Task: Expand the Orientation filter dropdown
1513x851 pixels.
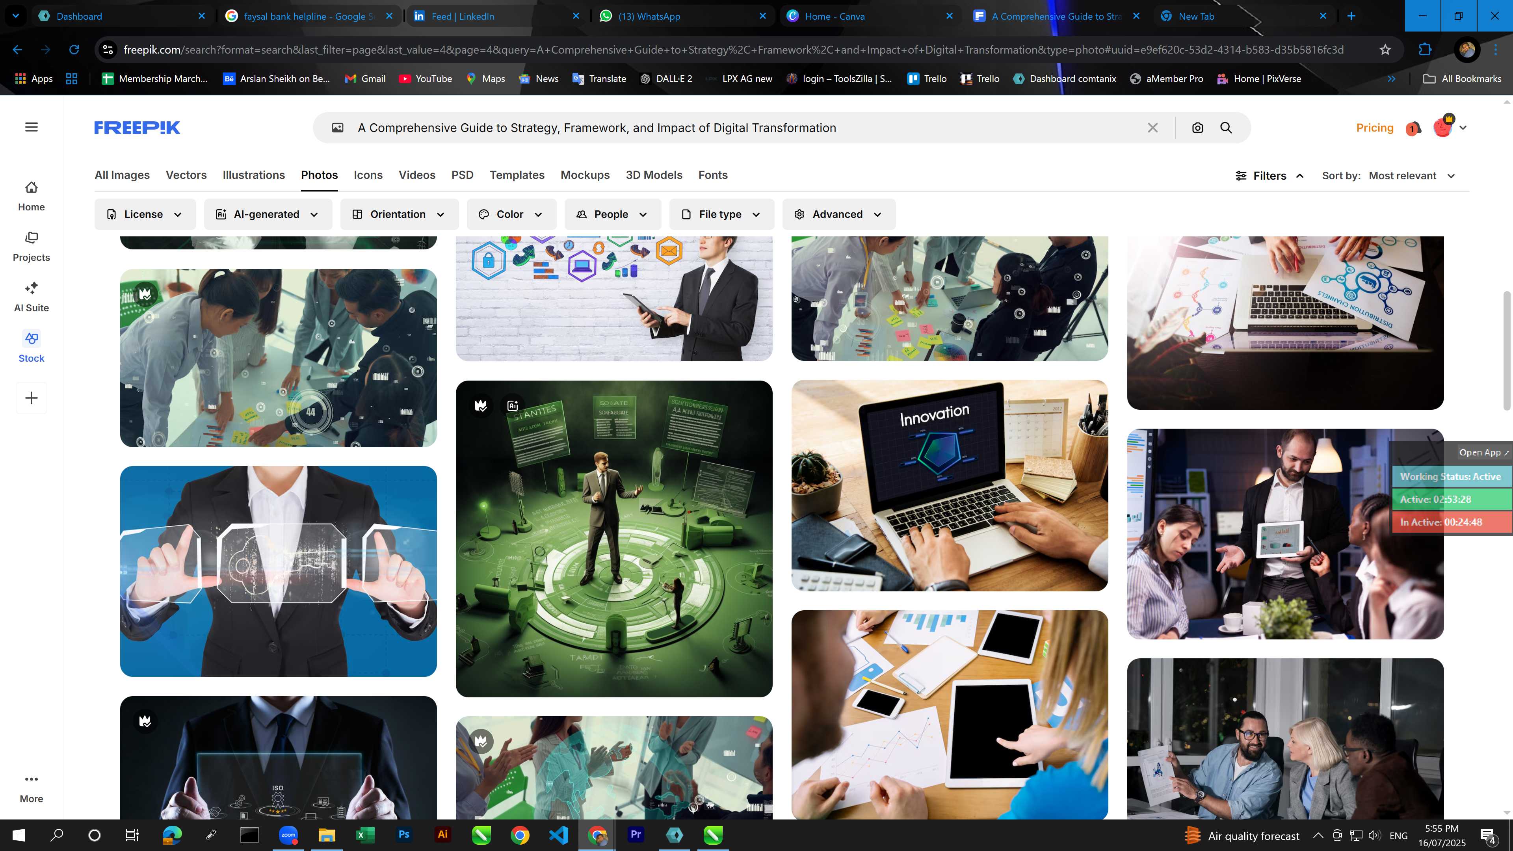Action: point(400,214)
